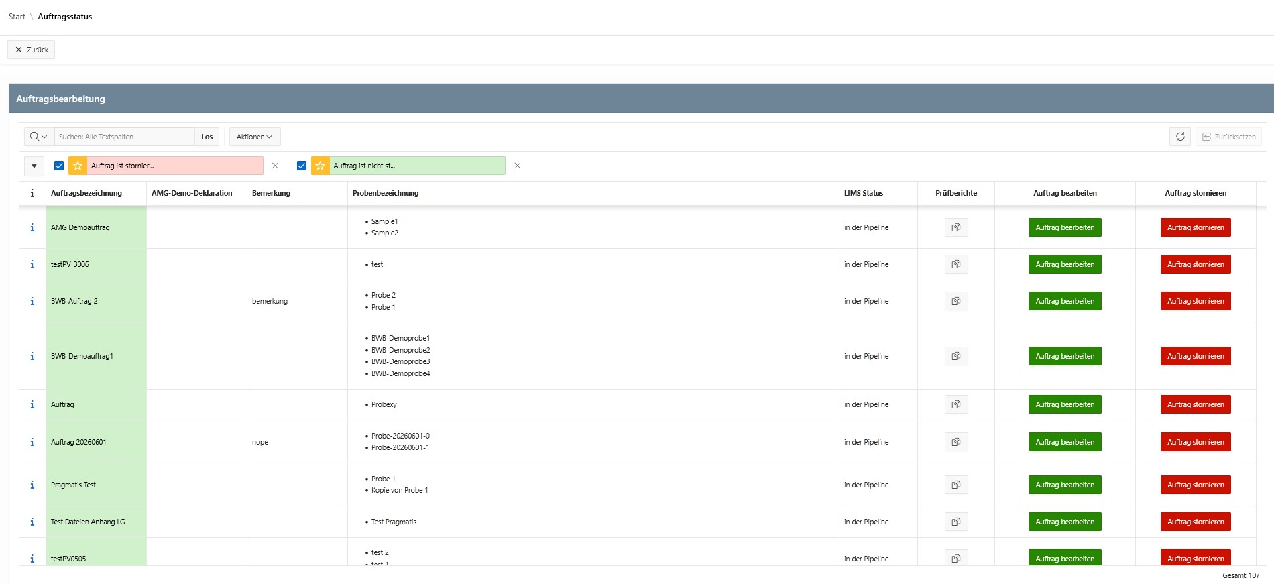Screen dimensions: 1274x584
Task: Click the info column header icon
Action: (32, 193)
